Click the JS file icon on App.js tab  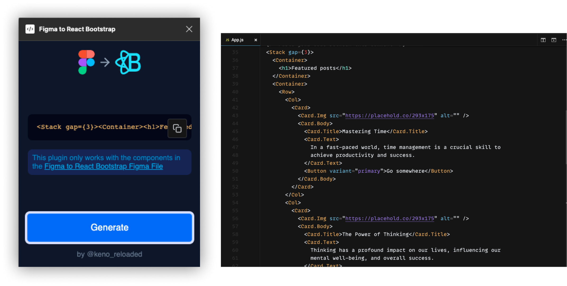[x=227, y=40]
